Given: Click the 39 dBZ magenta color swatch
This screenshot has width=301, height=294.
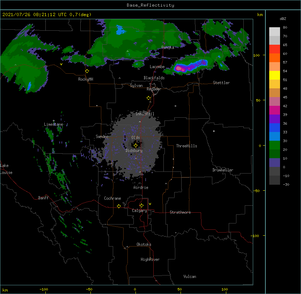Looking at the screenshot, I should pyautogui.click(x=274, y=110).
